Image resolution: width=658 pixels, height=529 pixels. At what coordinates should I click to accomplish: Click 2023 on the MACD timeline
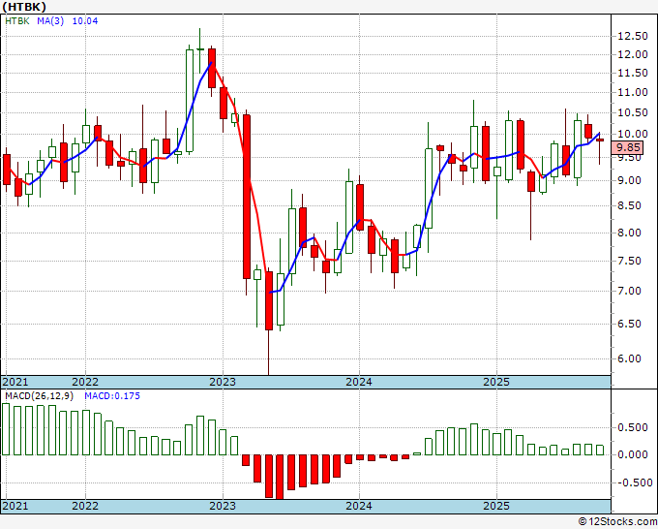(223, 506)
